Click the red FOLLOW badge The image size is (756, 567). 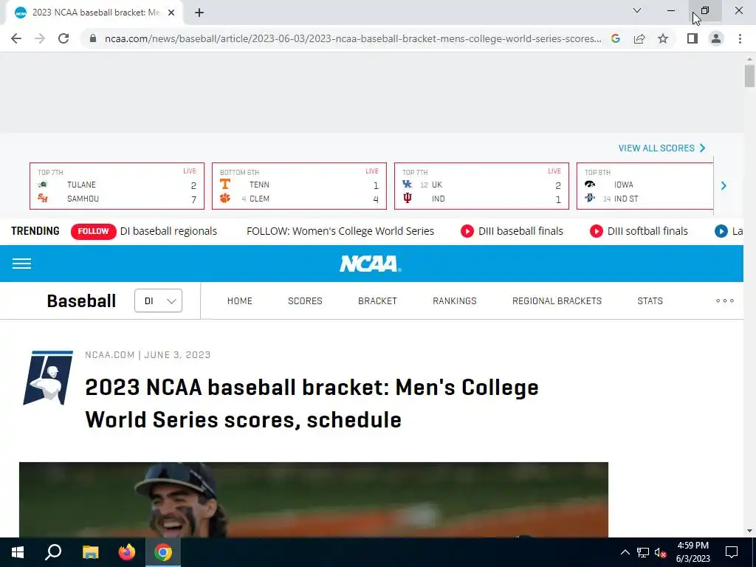(x=93, y=231)
